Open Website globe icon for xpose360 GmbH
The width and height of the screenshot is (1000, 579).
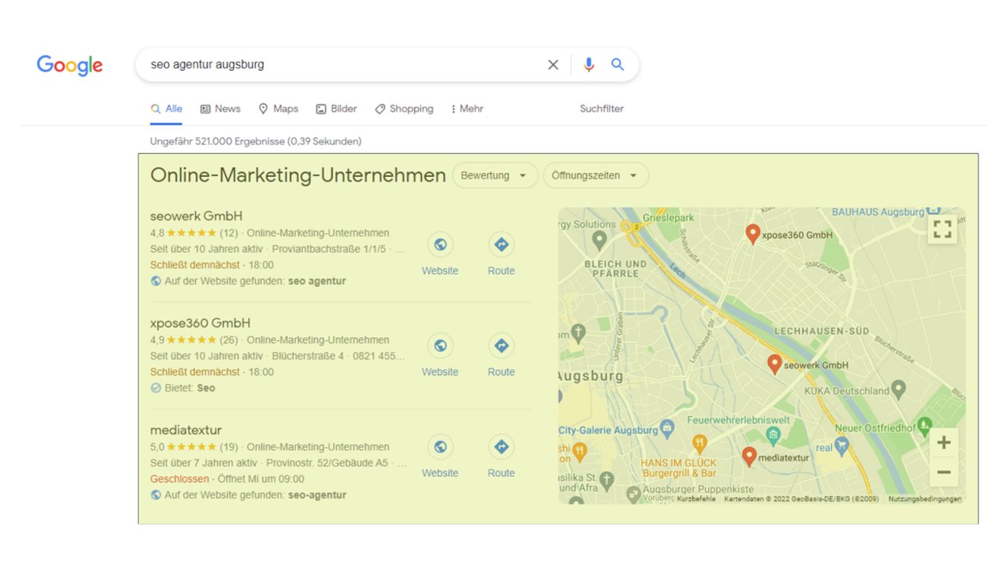440,345
